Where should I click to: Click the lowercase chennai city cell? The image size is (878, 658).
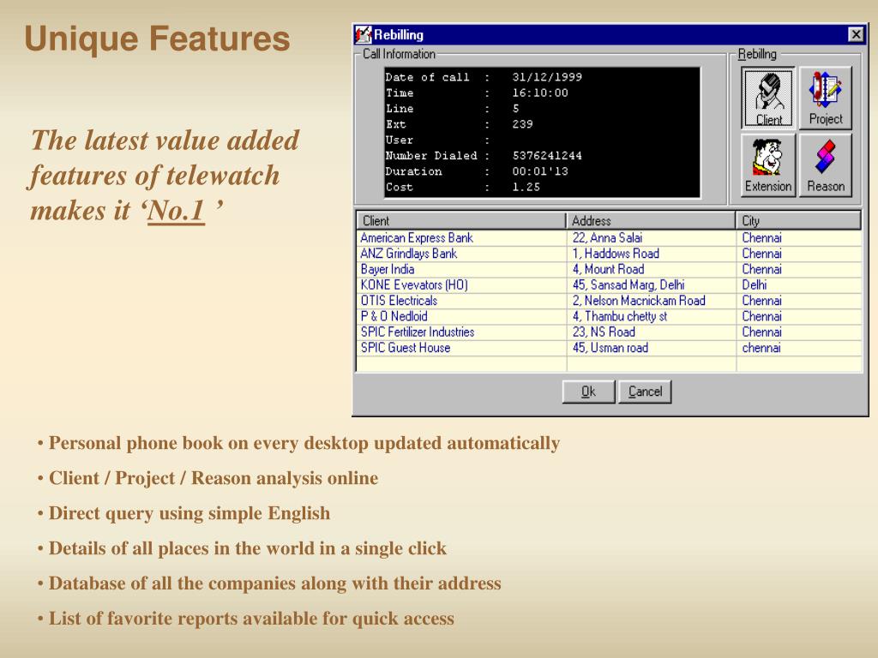(761, 348)
